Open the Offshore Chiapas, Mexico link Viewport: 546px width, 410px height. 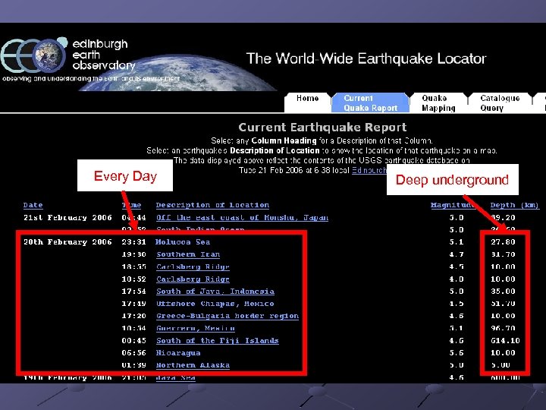click(215, 304)
